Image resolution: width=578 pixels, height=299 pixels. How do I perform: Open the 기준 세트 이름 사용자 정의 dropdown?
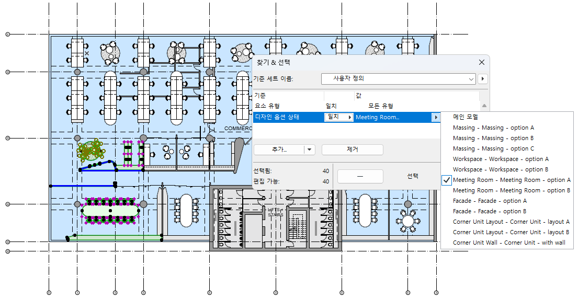pos(398,79)
